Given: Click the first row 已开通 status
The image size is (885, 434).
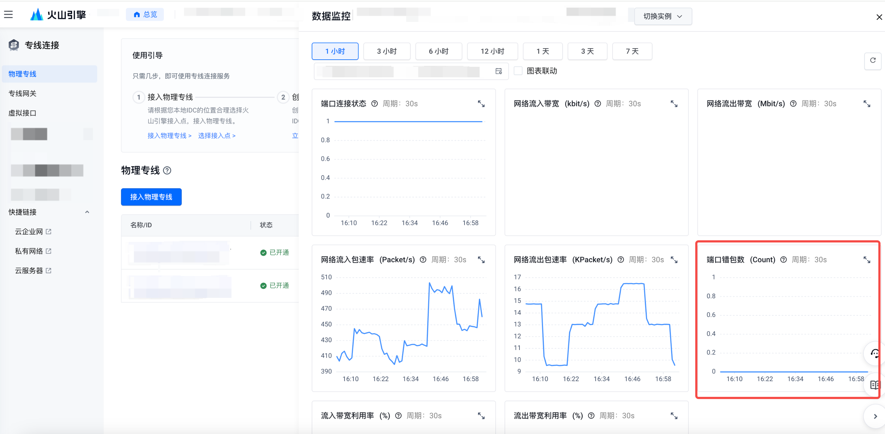Looking at the screenshot, I should coord(275,253).
